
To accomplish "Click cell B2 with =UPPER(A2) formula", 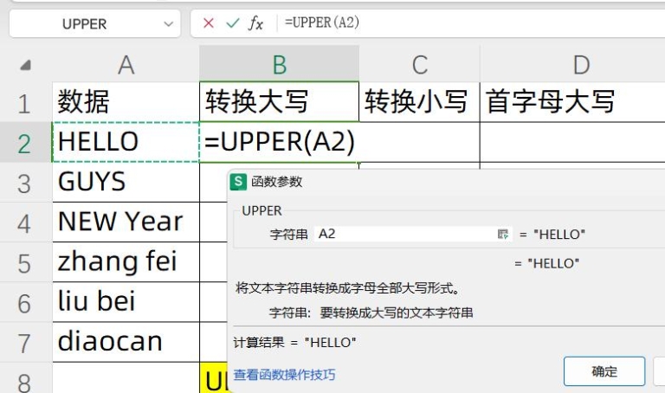I will point(280,142).
